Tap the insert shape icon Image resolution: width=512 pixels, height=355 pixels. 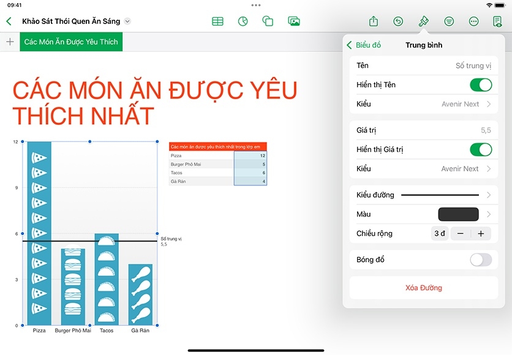[x=268, y=21]
